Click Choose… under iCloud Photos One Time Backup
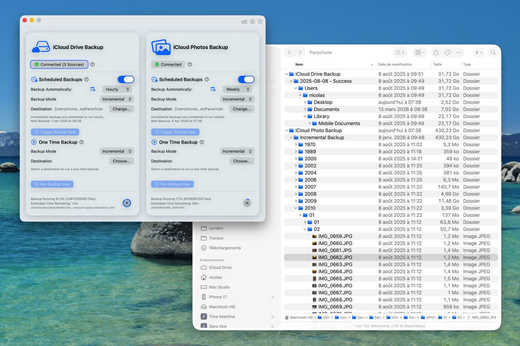The image size is (520, 346). coord(242,161)
